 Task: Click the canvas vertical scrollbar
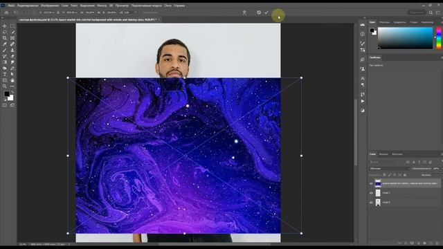356,132
